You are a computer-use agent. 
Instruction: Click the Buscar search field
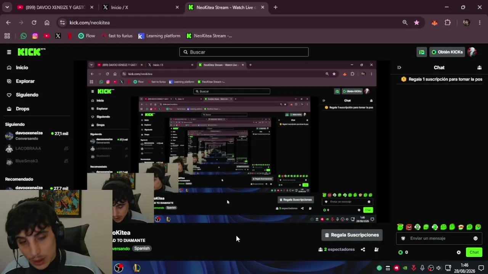coord(244,52)
